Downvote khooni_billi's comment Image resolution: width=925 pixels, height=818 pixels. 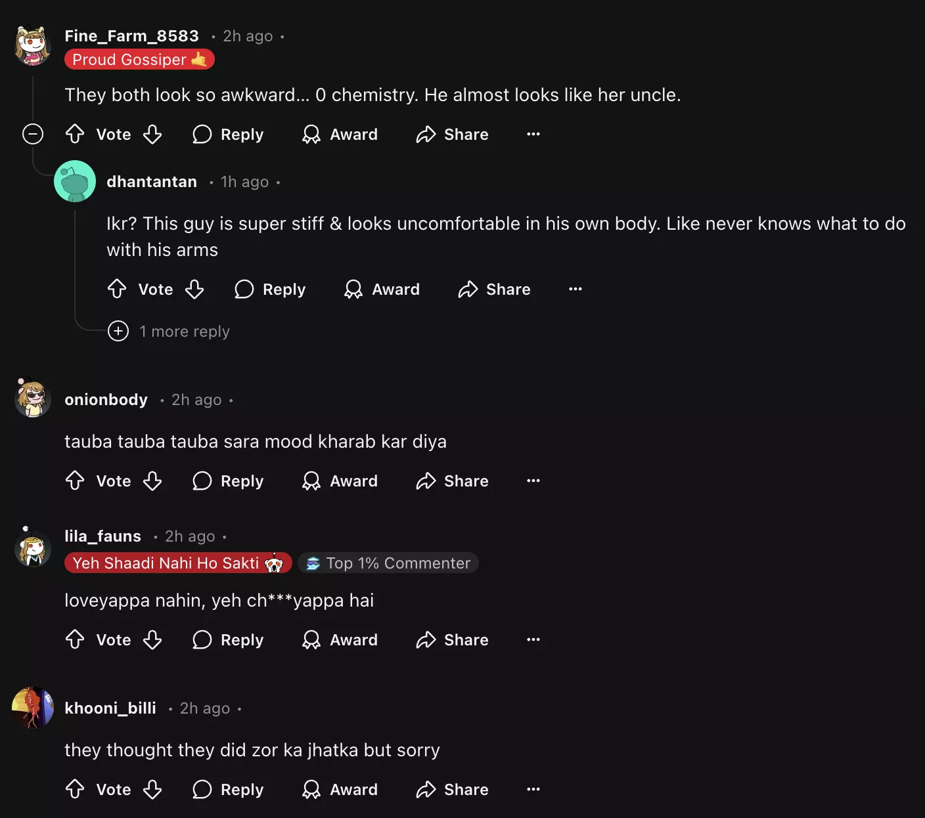(152, 790)
